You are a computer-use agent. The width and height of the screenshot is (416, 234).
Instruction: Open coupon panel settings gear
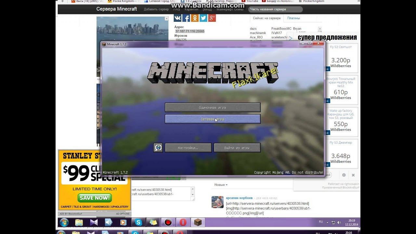coord(344,175)
